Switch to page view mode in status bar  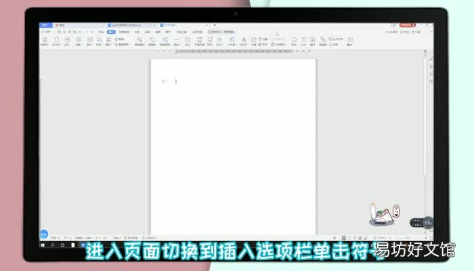pyautogui.click(x=344, y=238)
